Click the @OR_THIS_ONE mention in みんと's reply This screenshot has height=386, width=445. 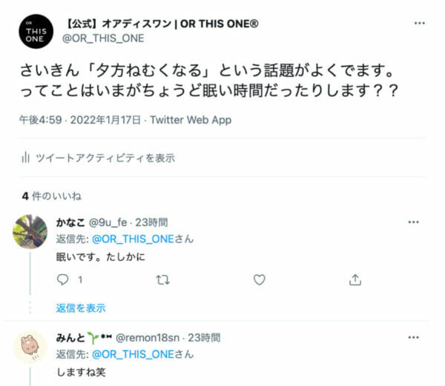click(132, 354)
